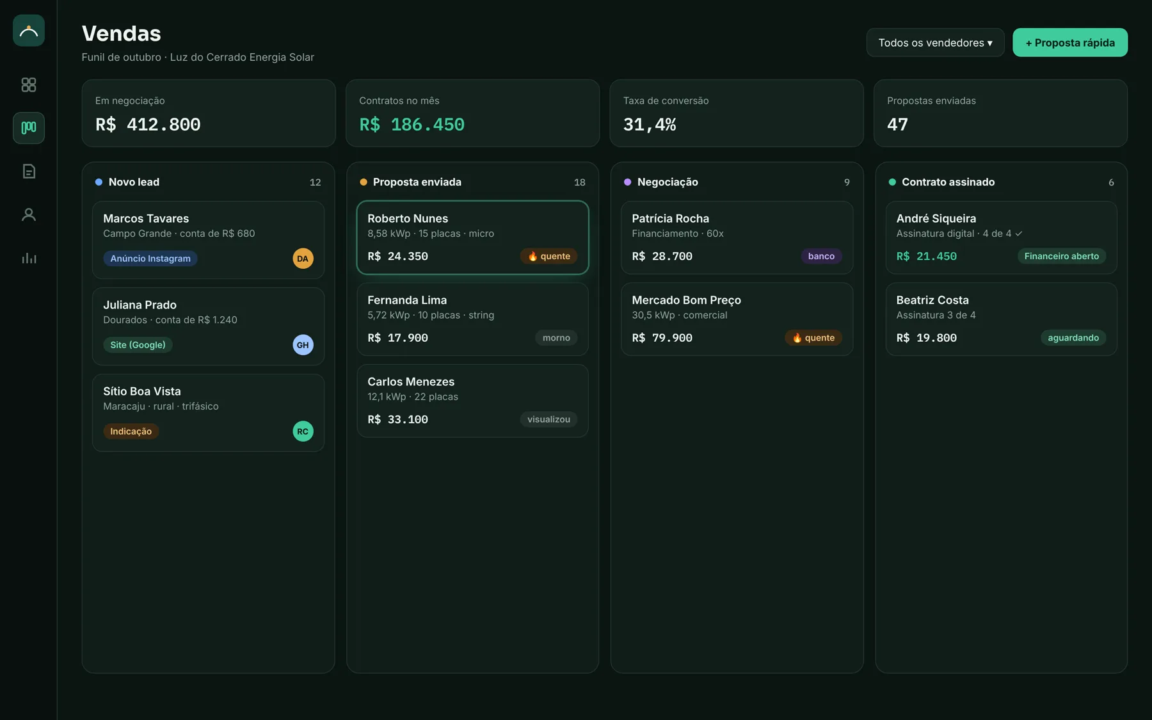This screenshot has width=1152, height=720.
Task: Click the Luz do Cerrado app logo
Action: click(29, 30)
